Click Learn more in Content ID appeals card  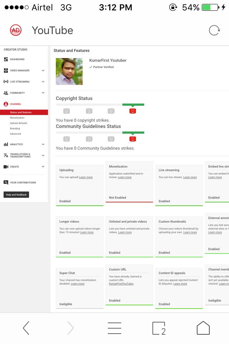[180, 284]
